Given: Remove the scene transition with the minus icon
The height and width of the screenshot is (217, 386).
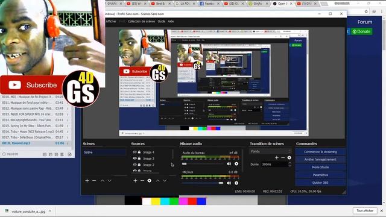Looking at the screenshot, I should 283,158.
